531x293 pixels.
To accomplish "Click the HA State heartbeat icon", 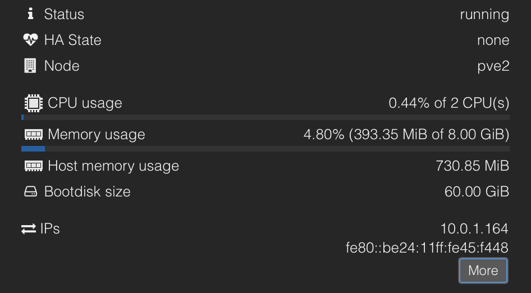I will [x=30, y=40].
